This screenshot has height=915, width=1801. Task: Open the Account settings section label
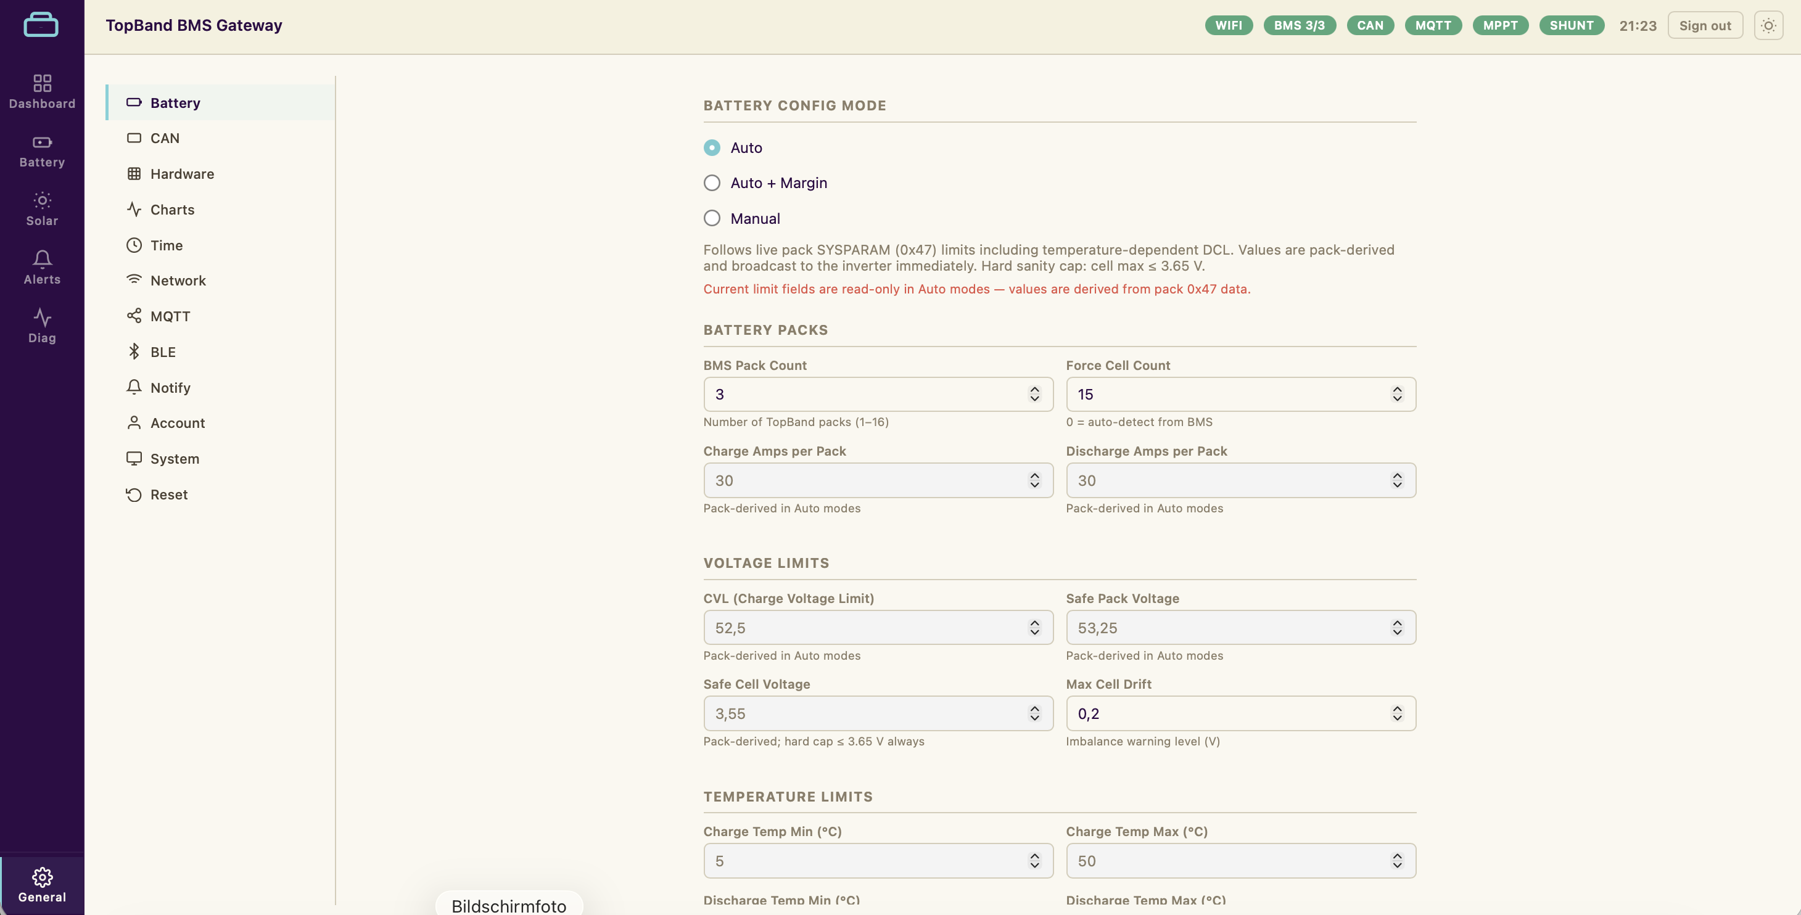tap(178, 423)
